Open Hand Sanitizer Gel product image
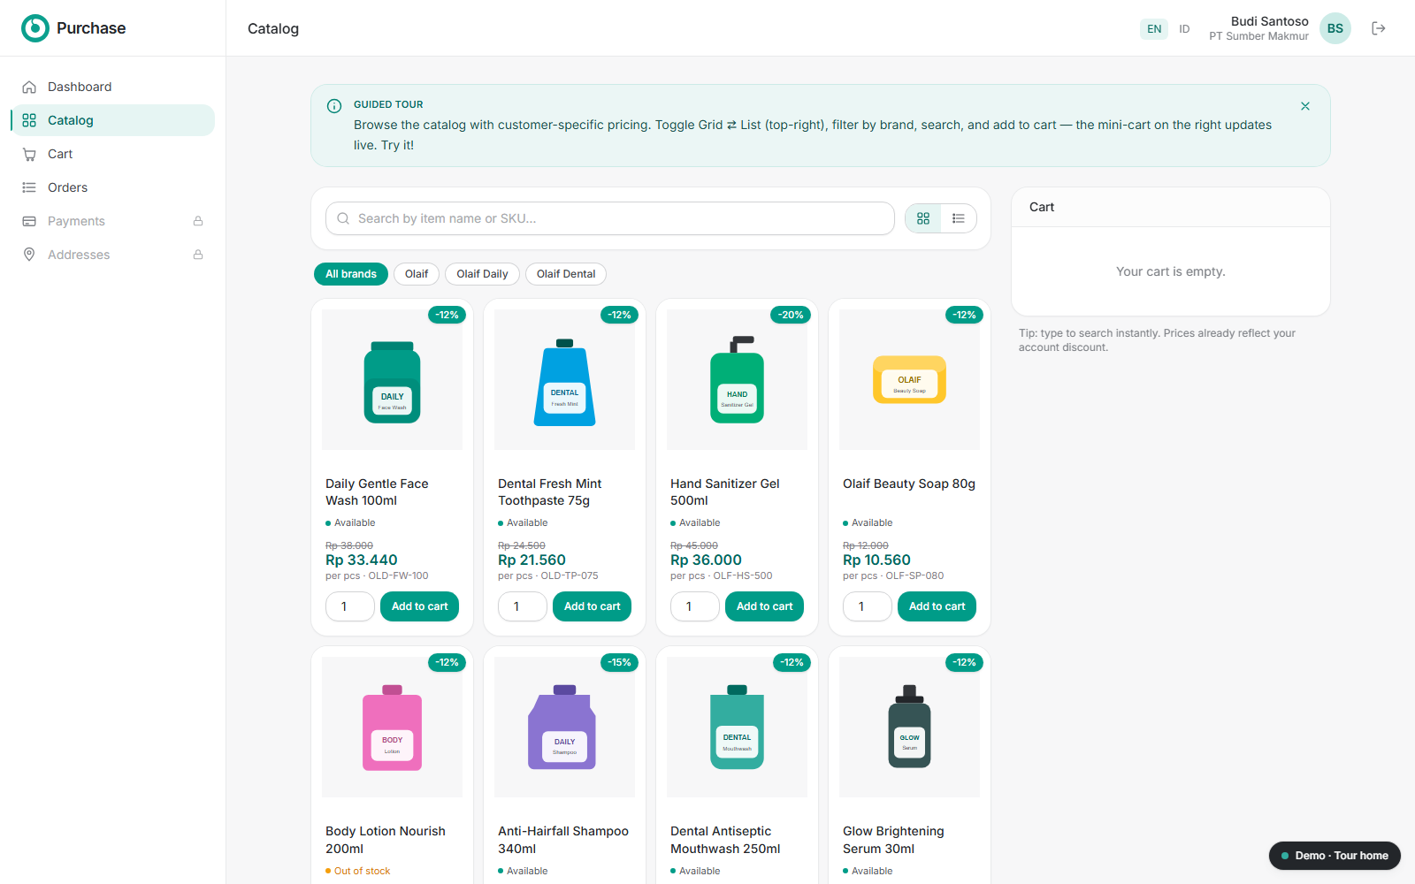Image resolution: width=1415 pixels, height=884 pixels. pyautogui.click(x=737, y=379)
